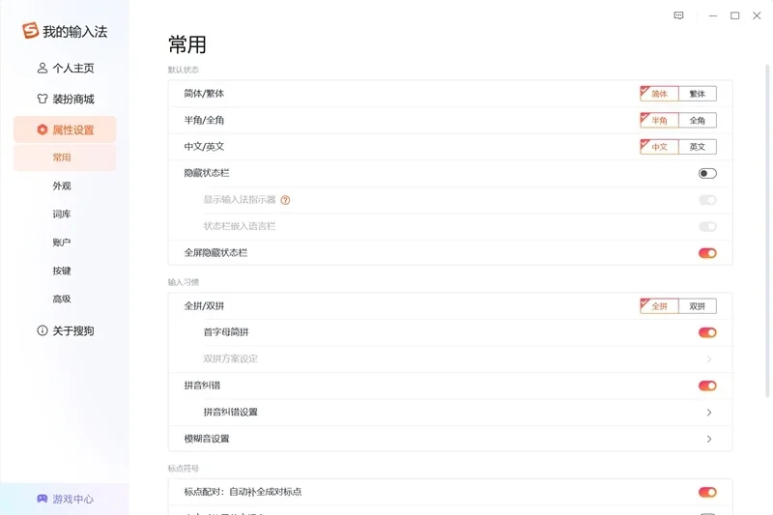Open 拼音纠错设置 chevron arrow
This screenshot has height=515, width=773.
click(709, 413)
